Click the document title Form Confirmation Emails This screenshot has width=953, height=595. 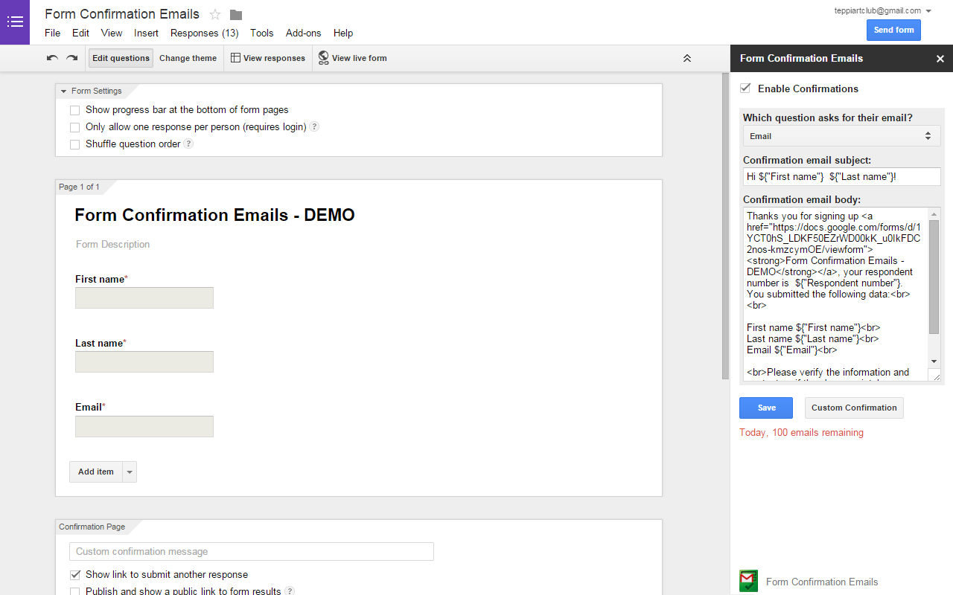[x=122, y=14]
